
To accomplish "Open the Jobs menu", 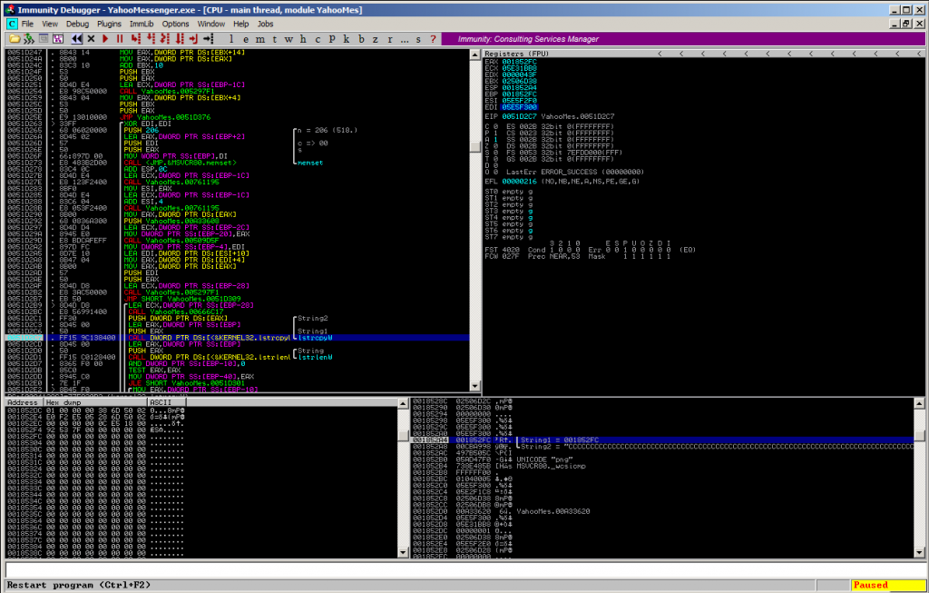I will coord(265,24).
